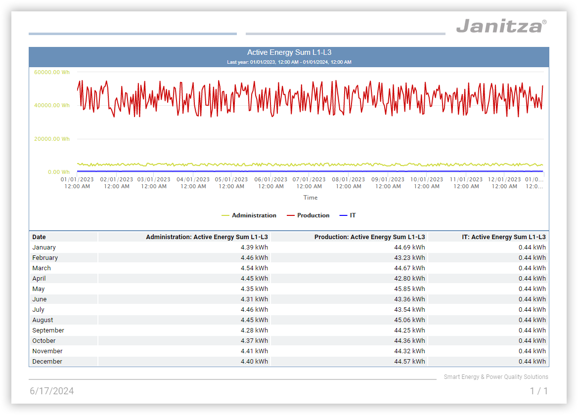Select the Production: Active Energy Sum column header
578x415 pixels.
tap(369, 237)
